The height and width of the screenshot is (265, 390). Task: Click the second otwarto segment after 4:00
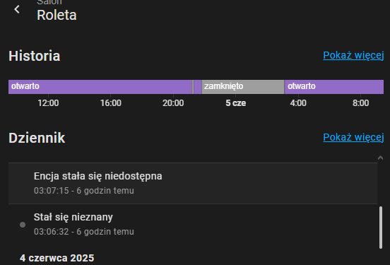point(334,87)
